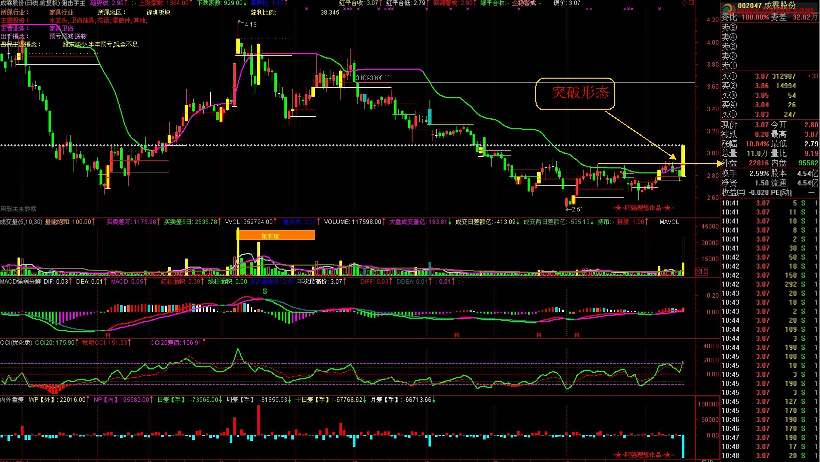
Task: Click the chart title 成霖股份(日线,前复权)
Action: tap(30, 3)
